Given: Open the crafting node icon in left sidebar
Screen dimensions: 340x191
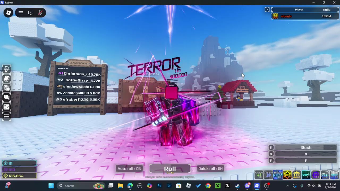Looking at the screenshot, I should point(7,69).
